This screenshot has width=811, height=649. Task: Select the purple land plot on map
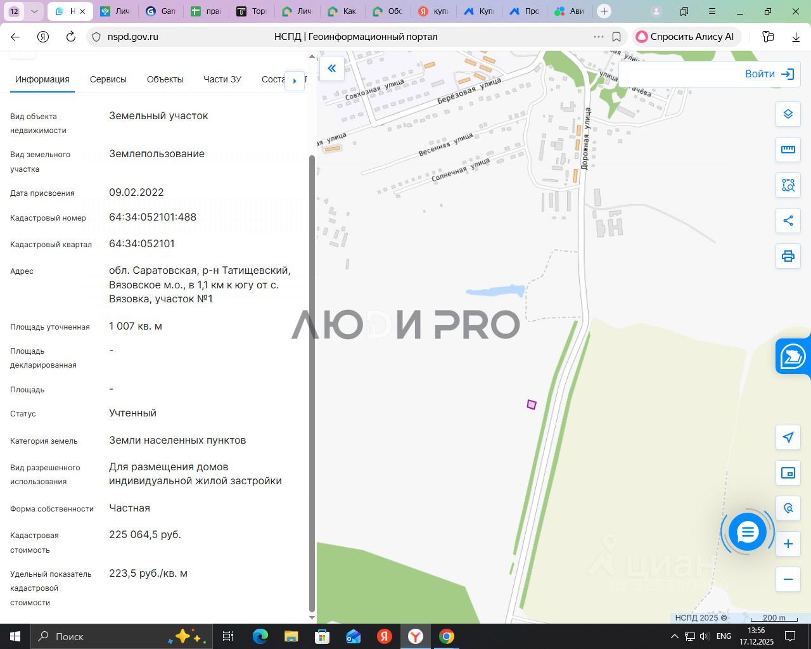532,404
